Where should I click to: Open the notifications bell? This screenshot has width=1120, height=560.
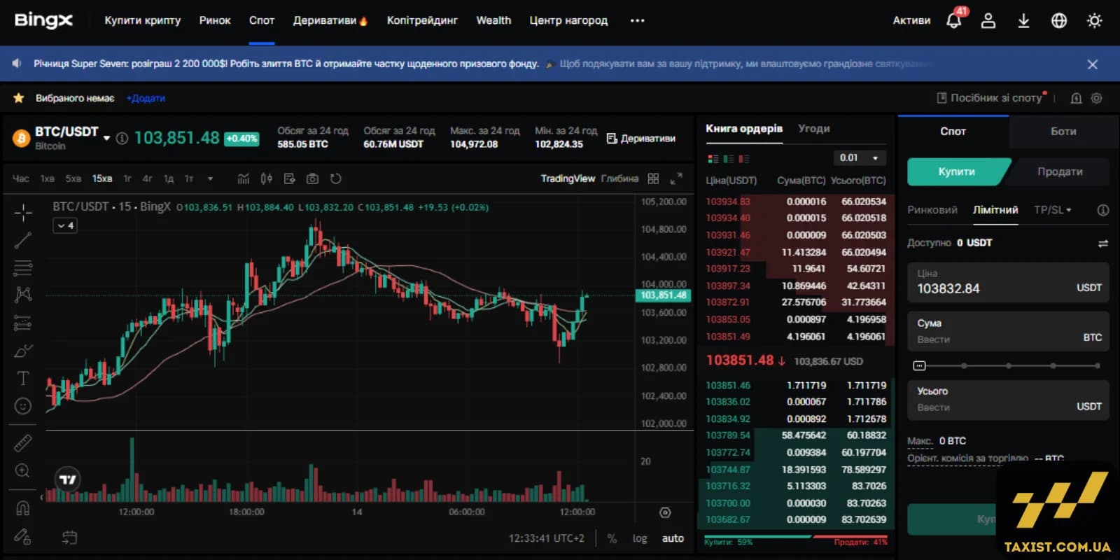[953, 20]
